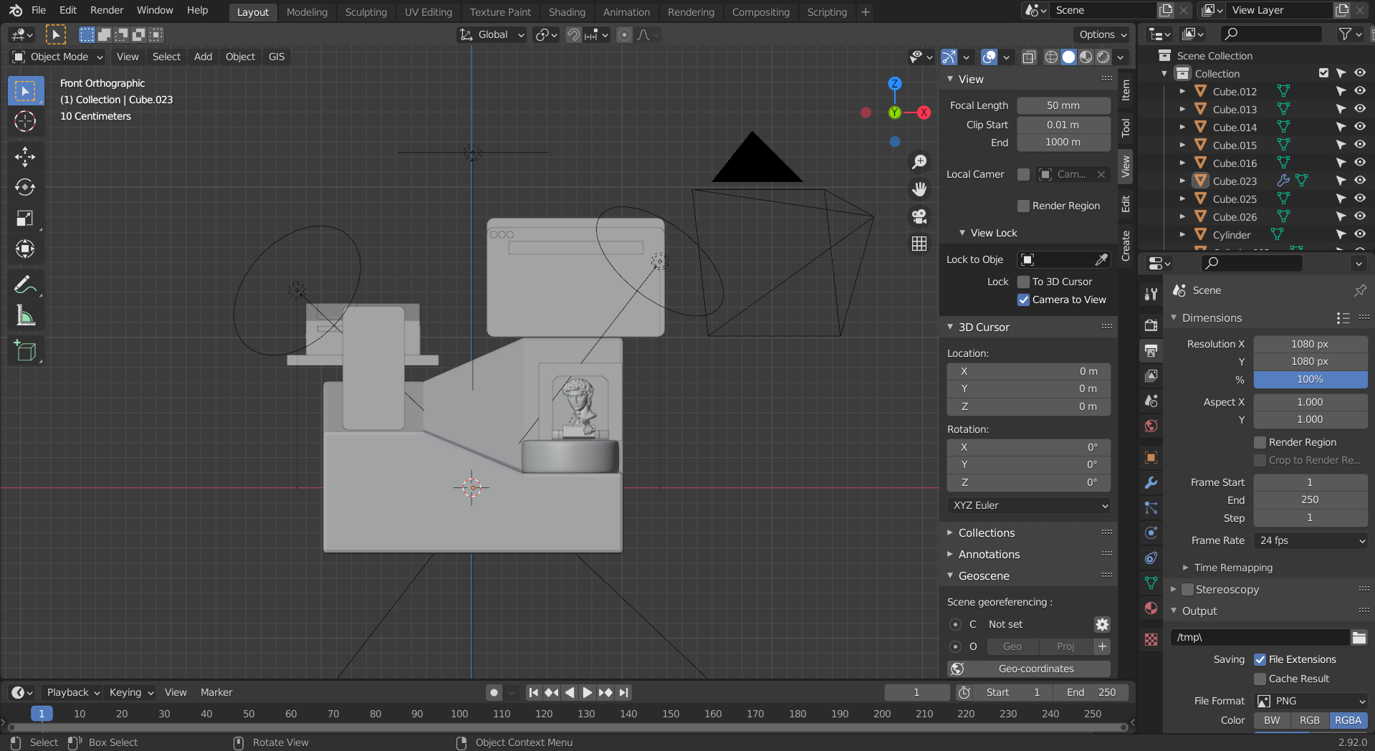Expand Annotations panel
1375x751 pixels.
point(989,554)
